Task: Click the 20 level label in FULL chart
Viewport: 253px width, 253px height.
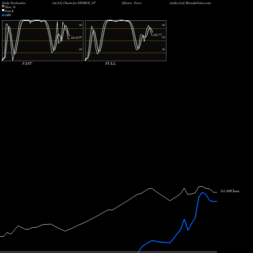Action: click(x=163, y=49)
